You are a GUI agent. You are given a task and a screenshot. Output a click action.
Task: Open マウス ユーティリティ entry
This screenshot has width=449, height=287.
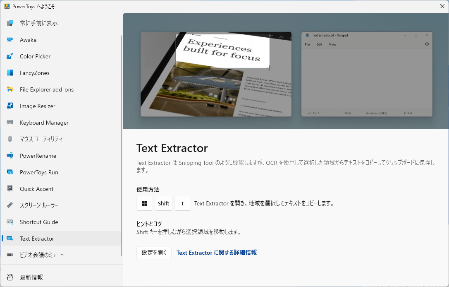61,139
